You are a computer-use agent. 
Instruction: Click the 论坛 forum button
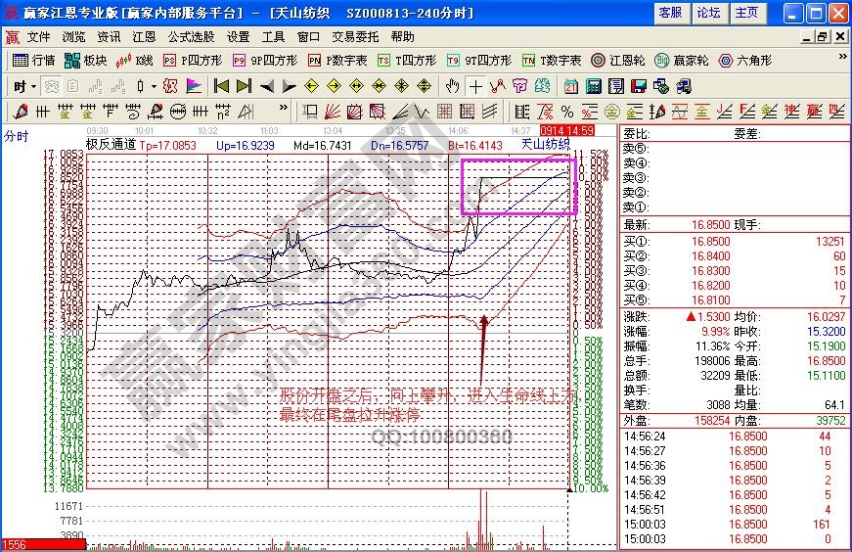(x=708, y=13)
